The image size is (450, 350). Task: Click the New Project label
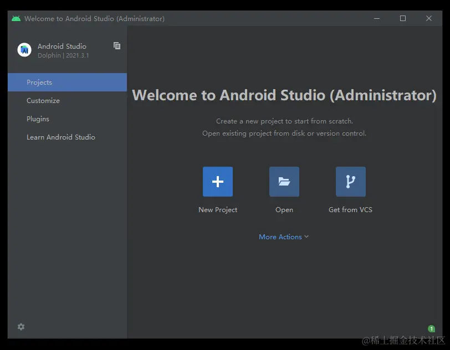point(218,210)
